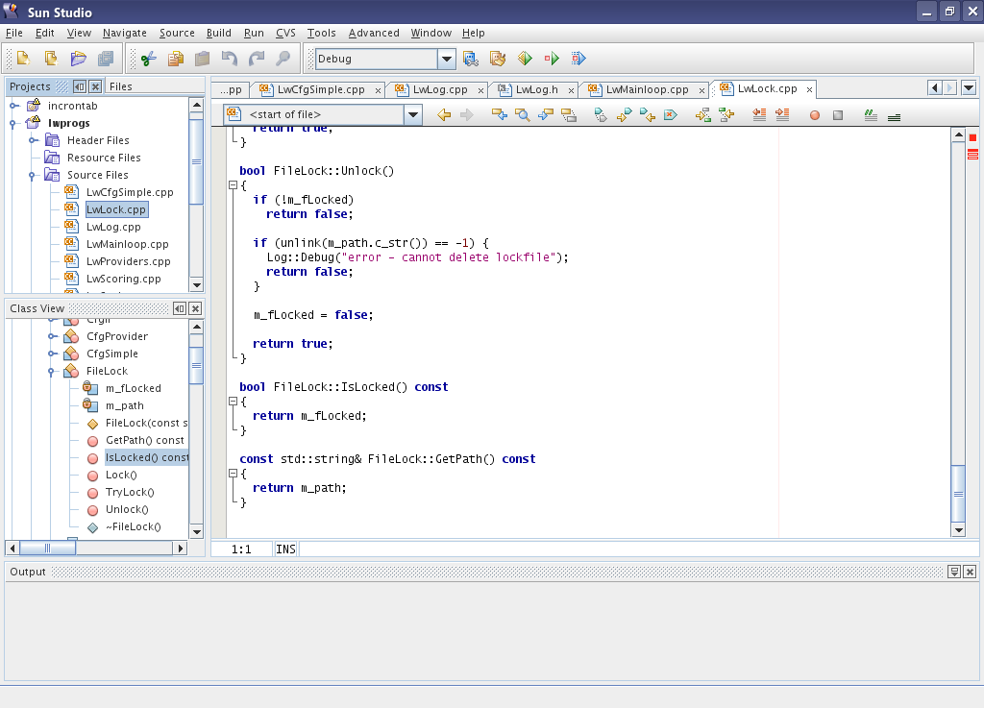The height and width of the screenshot is (708, 984).
Task: Click the gray Stop Macro Recording icon
Action: click(x=838, y=115)
